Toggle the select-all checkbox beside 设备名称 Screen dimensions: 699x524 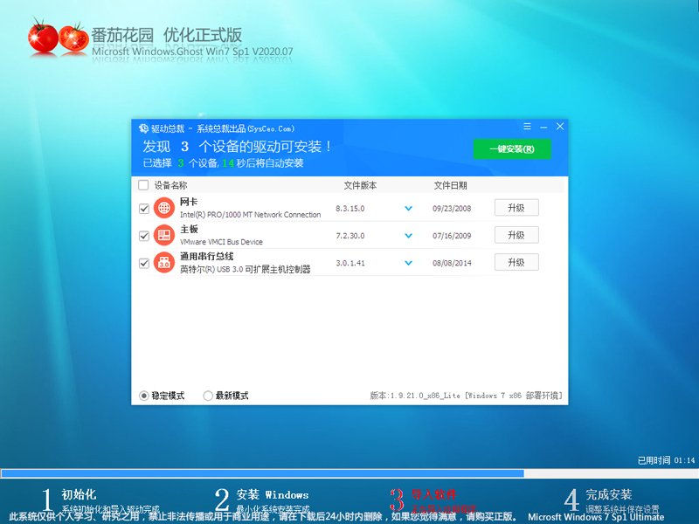pyautogui.click(x=143, y=185)
